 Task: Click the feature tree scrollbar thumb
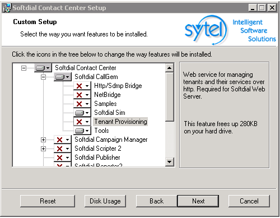tap(170, 97)
